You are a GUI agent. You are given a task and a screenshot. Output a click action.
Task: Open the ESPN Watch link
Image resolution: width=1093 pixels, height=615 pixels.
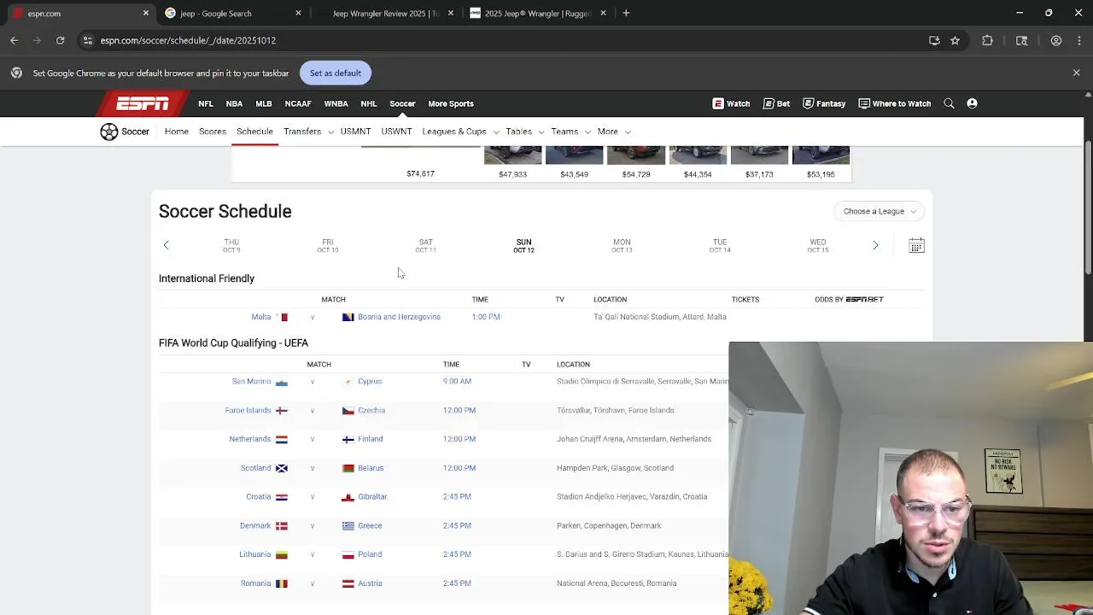[x=731, y=103]
